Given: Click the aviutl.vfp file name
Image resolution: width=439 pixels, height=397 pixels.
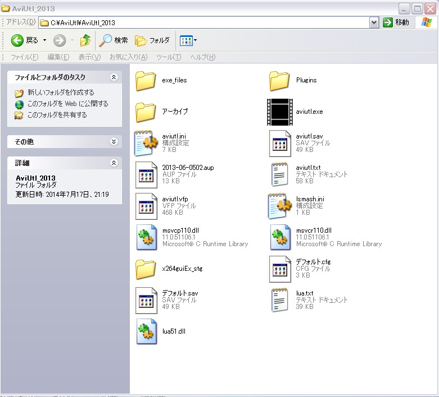Looking at the screenshot, I should click(175, 199).
